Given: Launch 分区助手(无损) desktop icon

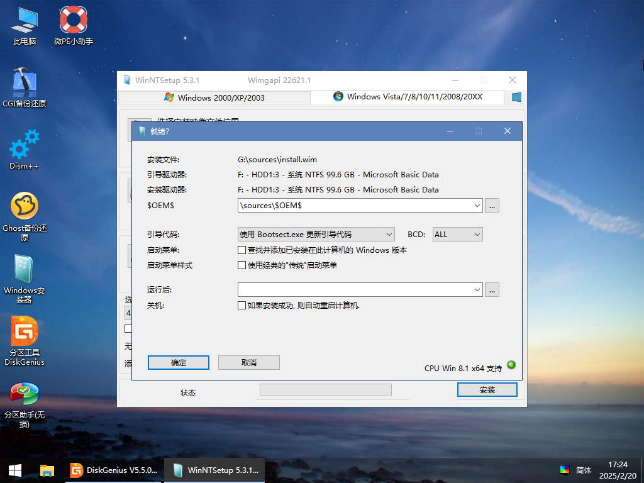Looking at the screenshot, I should click(25, 404).
